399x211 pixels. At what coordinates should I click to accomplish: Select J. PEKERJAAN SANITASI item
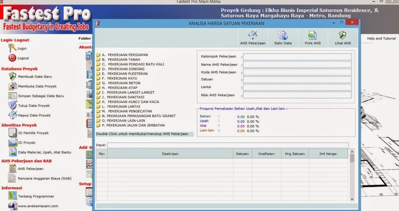tap(123, 97)
